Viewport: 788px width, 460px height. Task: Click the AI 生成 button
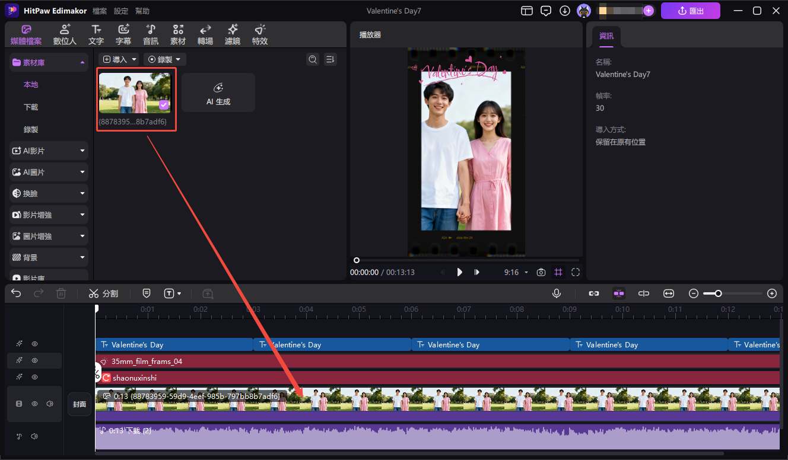tap(218, 93)
